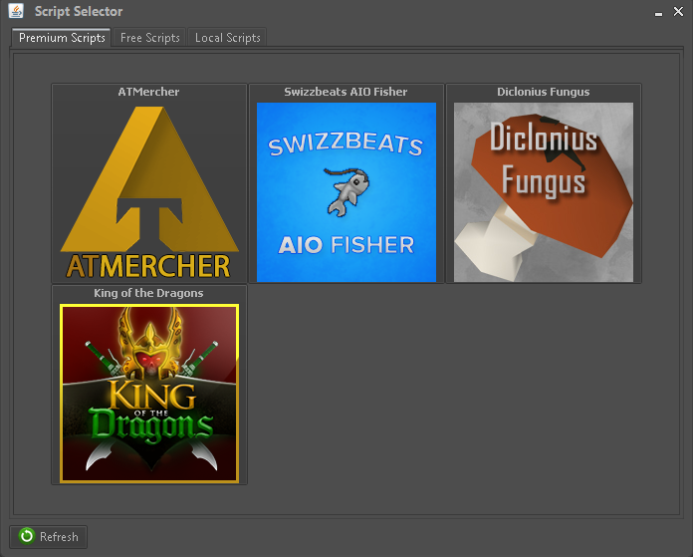The image size is (693, 557).
Task: Open the Free Scripts tab
Action: coord(149,38)
